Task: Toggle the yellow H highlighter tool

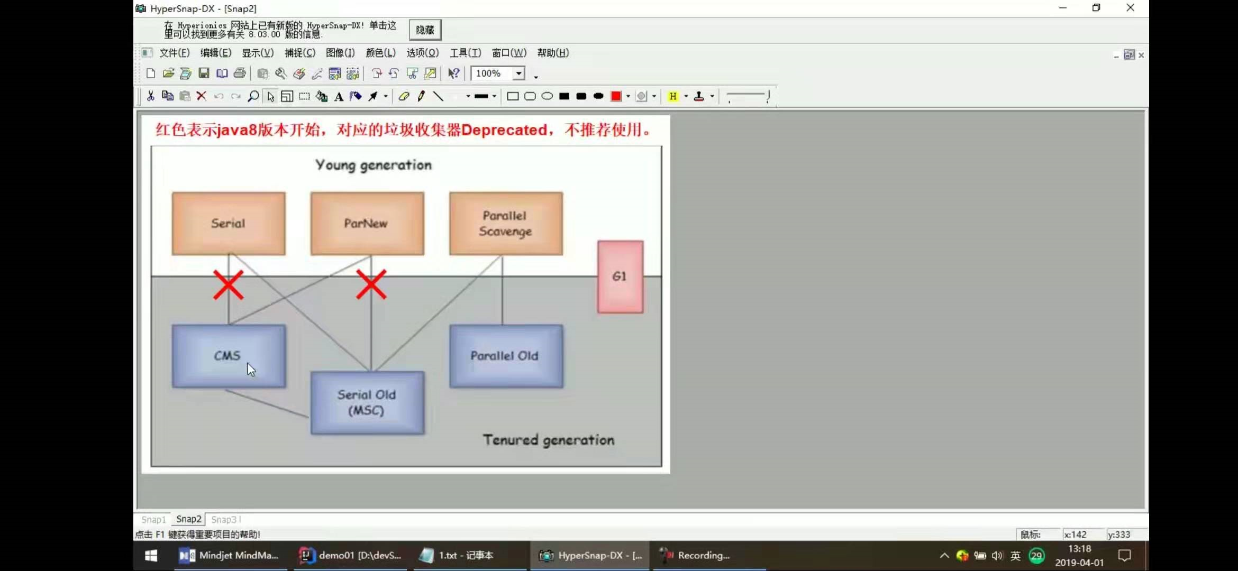Action: point(673,96)
